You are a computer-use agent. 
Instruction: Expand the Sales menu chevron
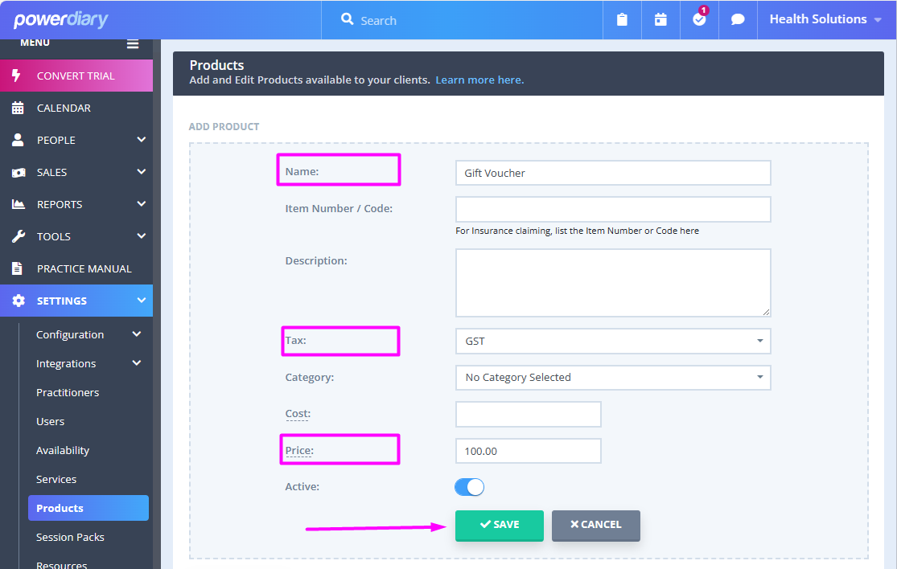142,171
